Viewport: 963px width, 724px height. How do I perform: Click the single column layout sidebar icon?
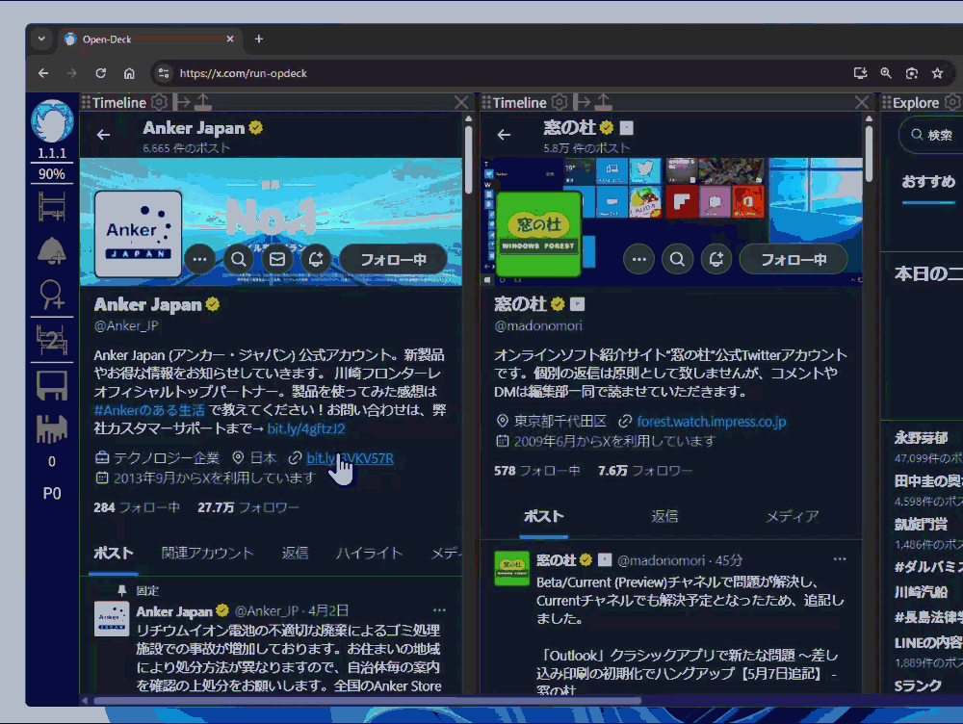coord(52,385)
